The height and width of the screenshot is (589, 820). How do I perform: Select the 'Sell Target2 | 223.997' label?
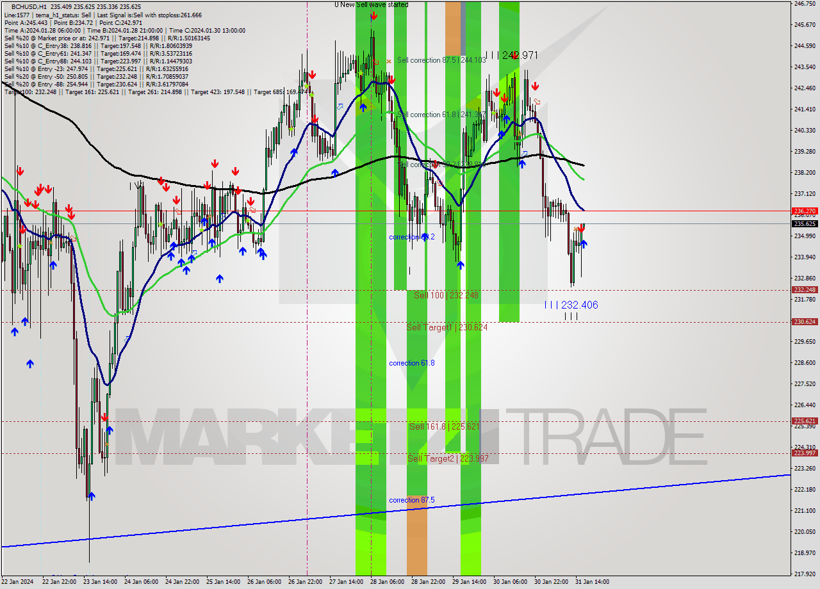(448, 458)
